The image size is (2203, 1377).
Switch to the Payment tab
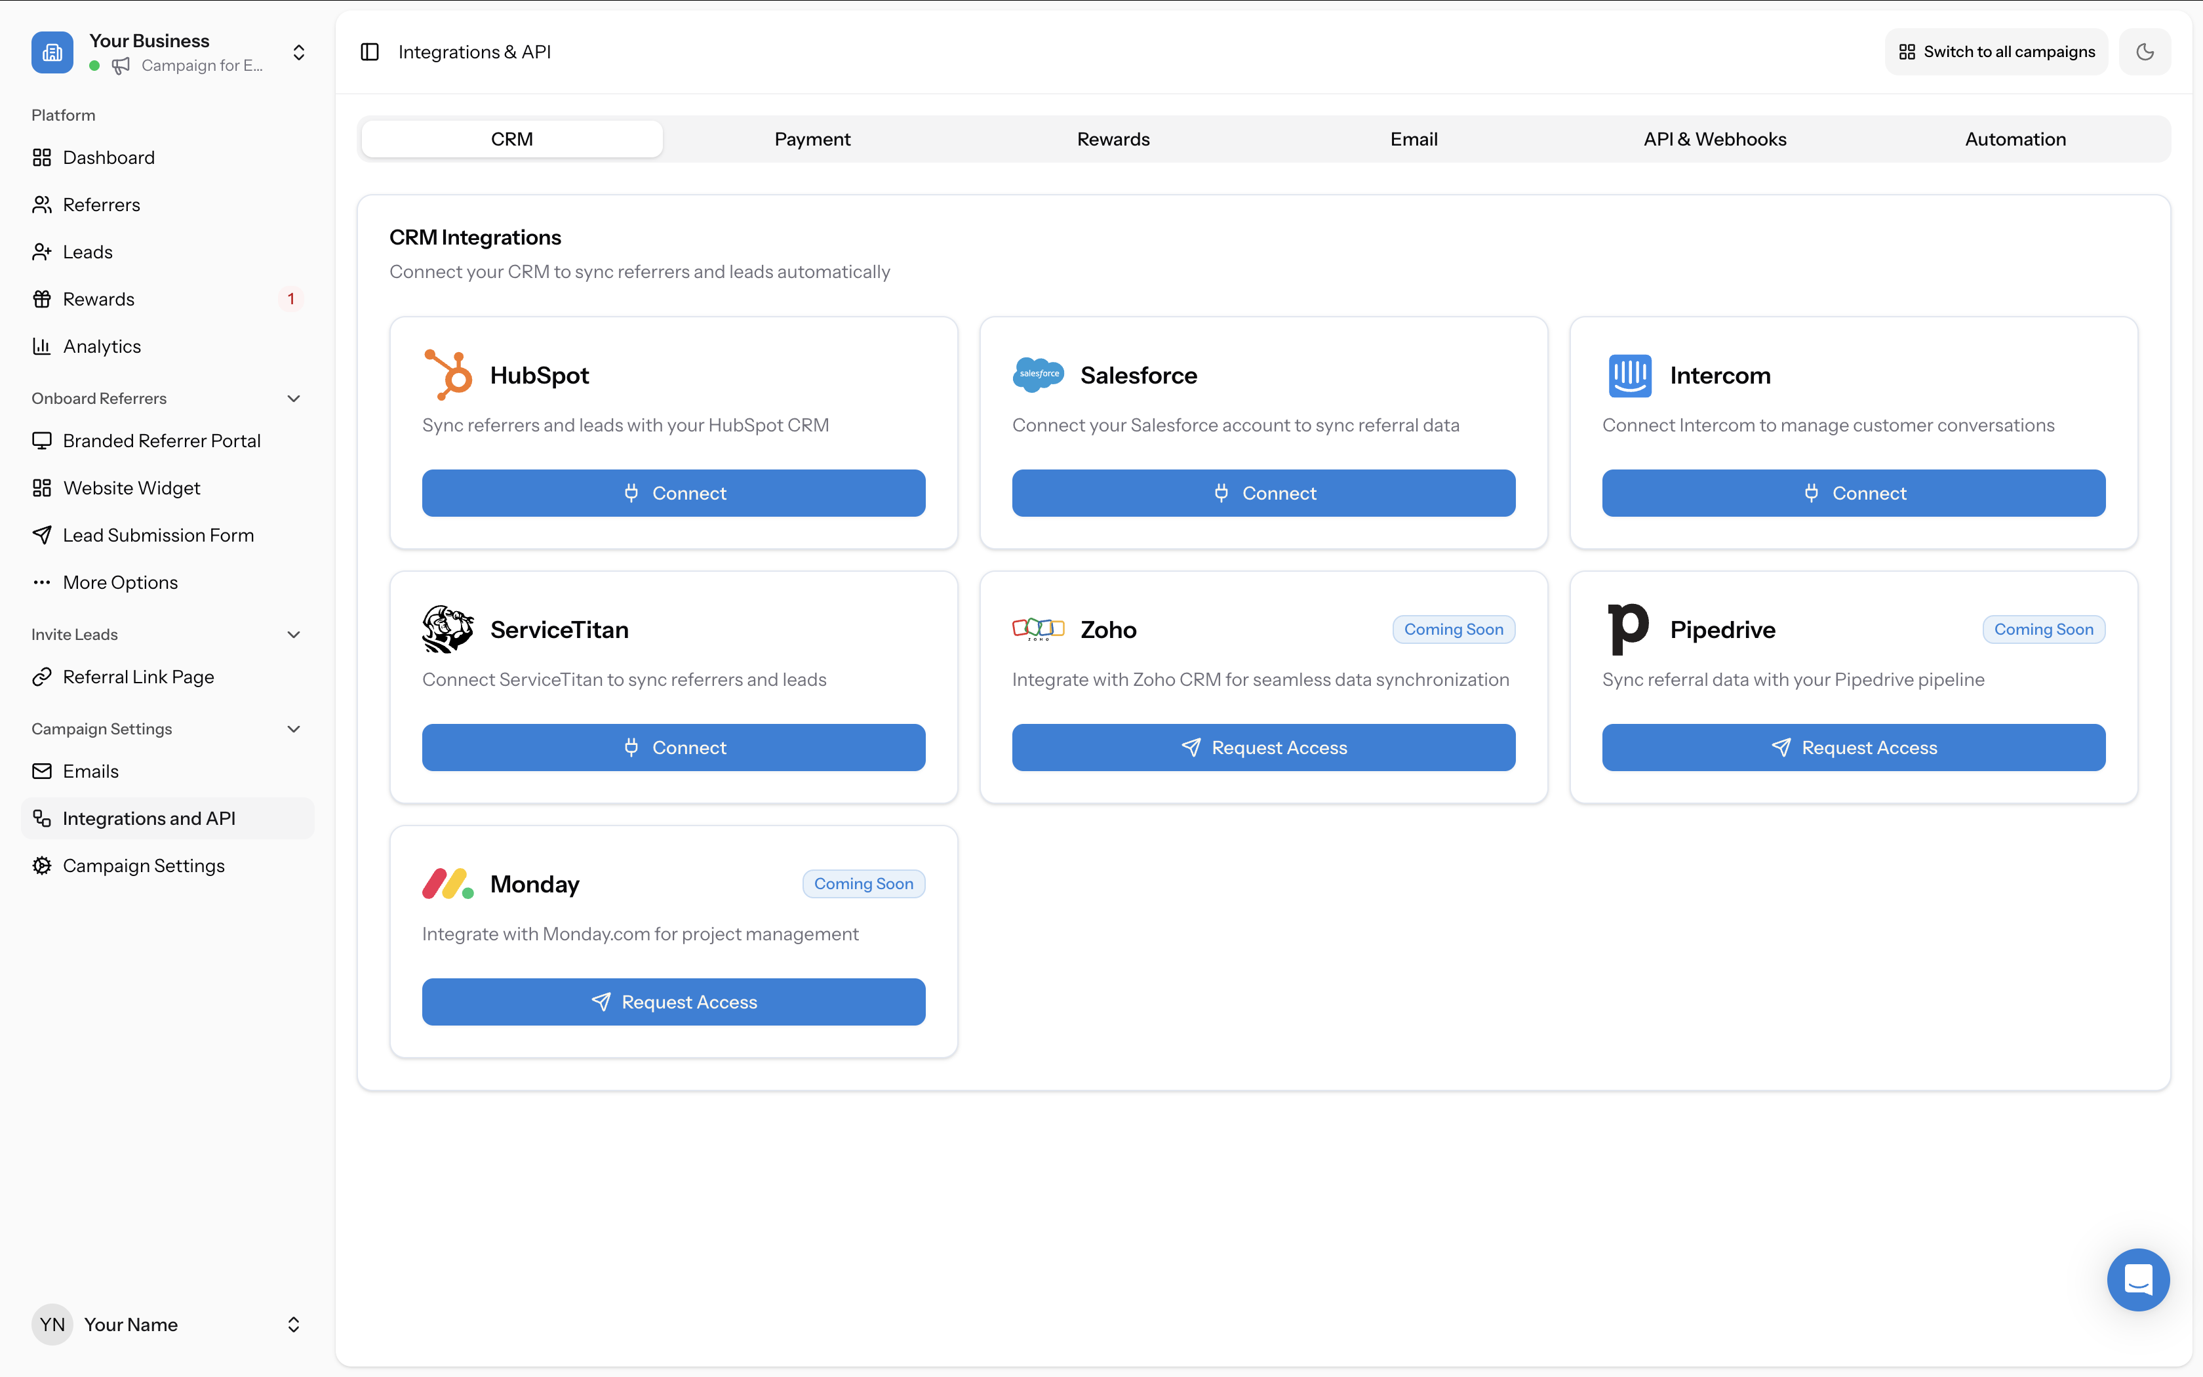[x=812, y=138]
